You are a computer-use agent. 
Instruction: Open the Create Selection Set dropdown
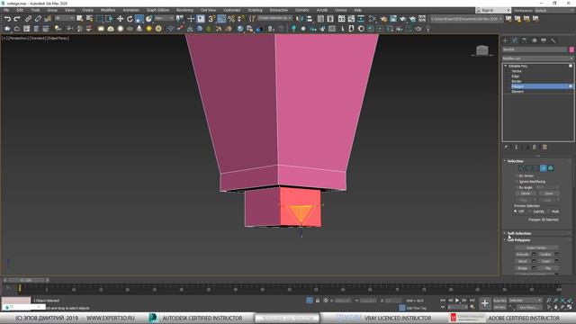coord(274,18)
